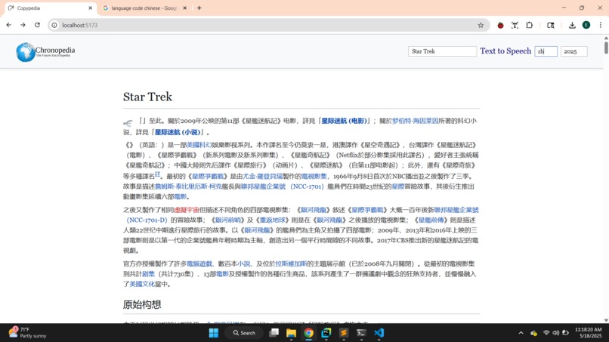Click the 原始构想 section heading
The width and height of the screenshot is (609, 342).
click(x=142, y=304)
